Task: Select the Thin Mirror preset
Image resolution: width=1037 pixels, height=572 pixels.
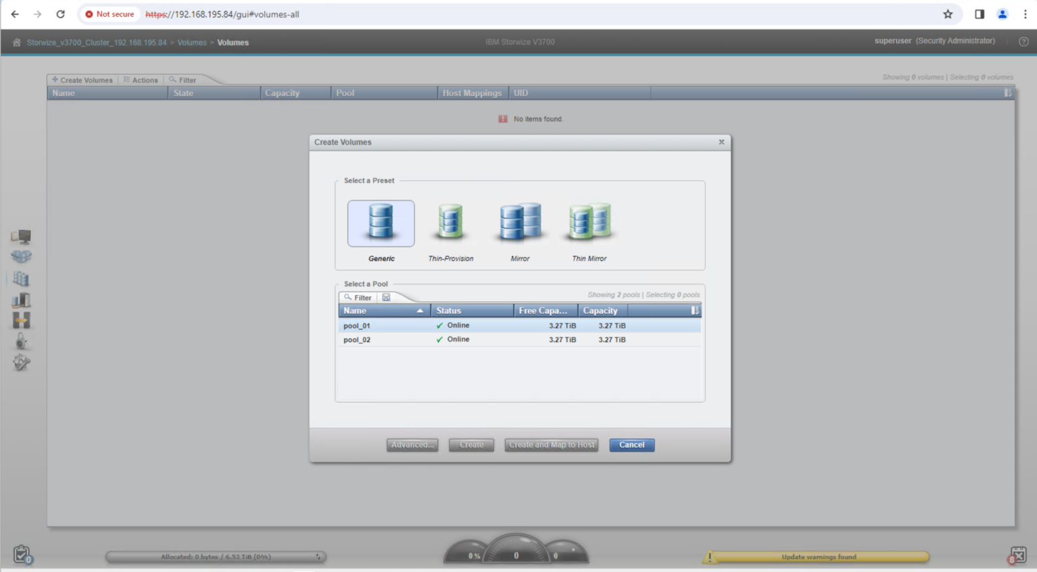Action: coord(588,223)
